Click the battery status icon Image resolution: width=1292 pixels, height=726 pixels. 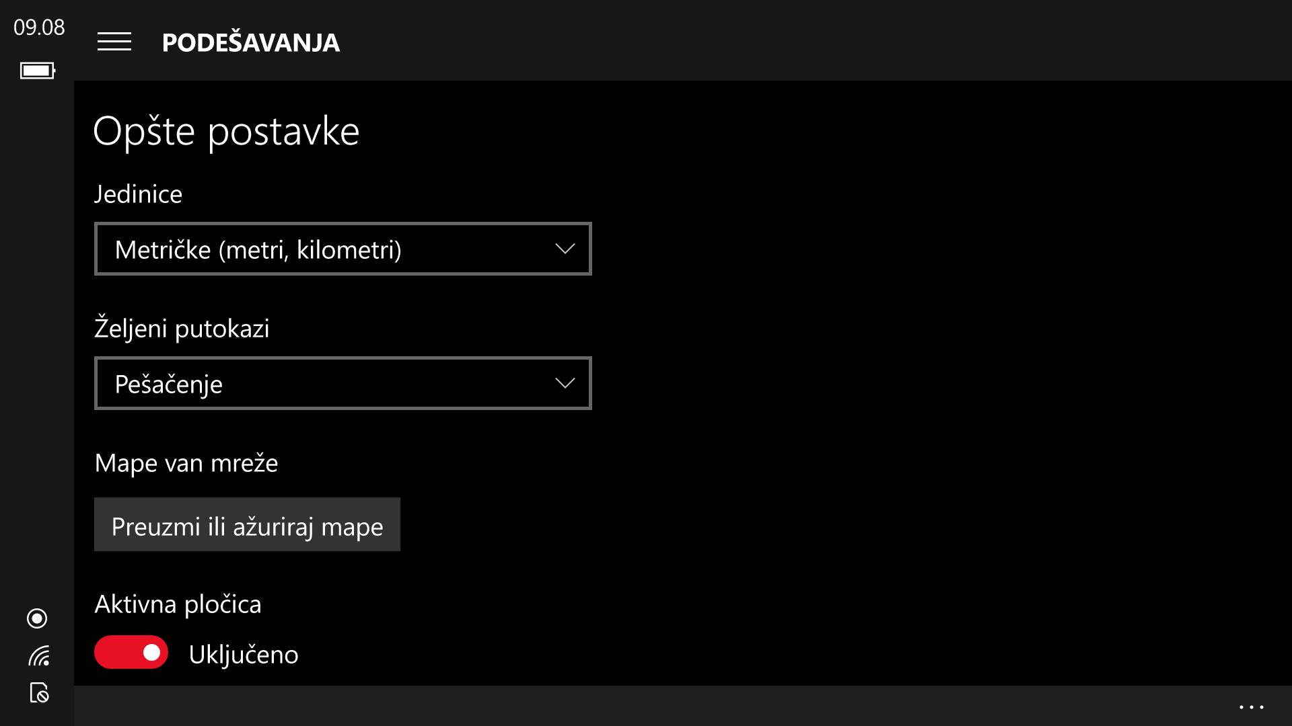pos(38,71)
